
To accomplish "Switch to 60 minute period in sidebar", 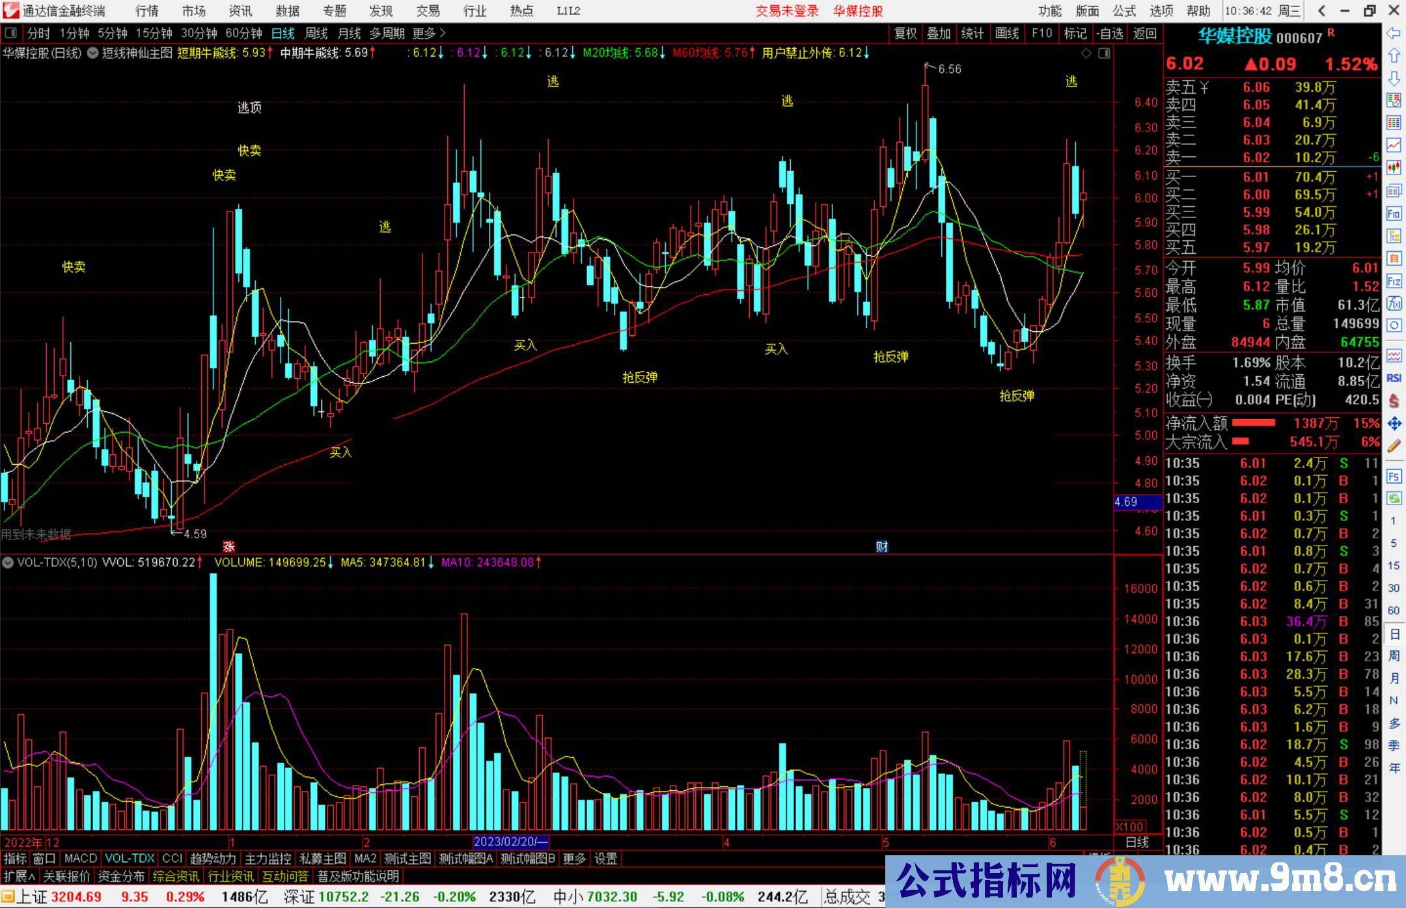I will point(1394,611).
